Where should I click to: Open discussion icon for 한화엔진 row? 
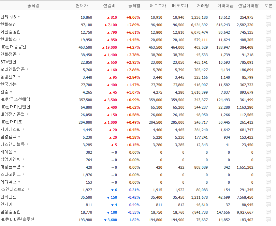268,197
